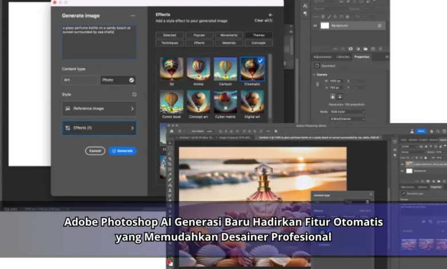447x269 pixels.
Task: Open the Style info icon
Action: point(134,94)
